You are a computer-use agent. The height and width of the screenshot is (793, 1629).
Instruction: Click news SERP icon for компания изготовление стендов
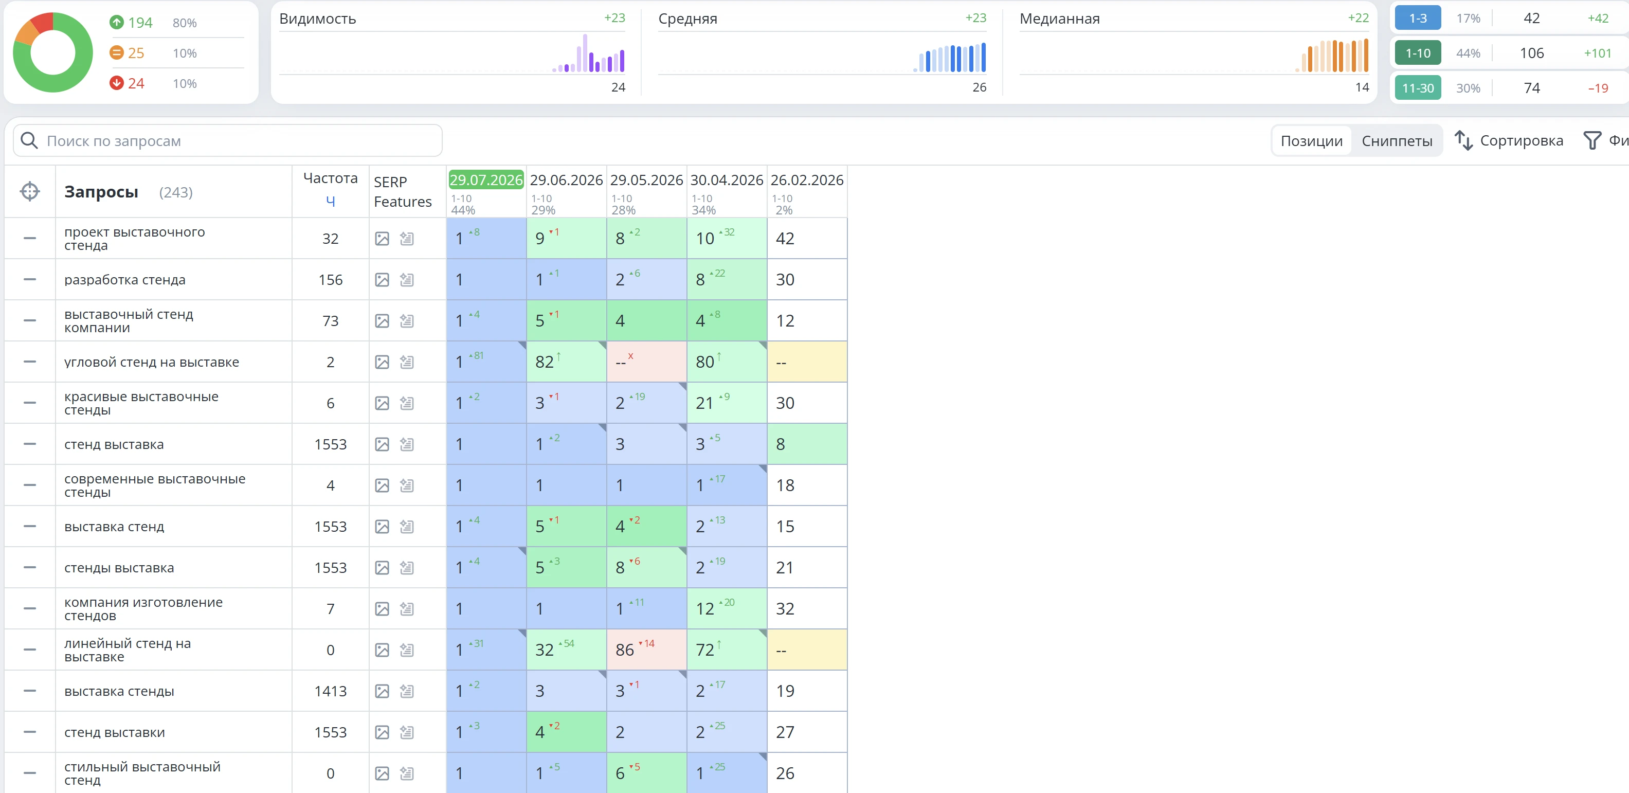coord(407,608)
